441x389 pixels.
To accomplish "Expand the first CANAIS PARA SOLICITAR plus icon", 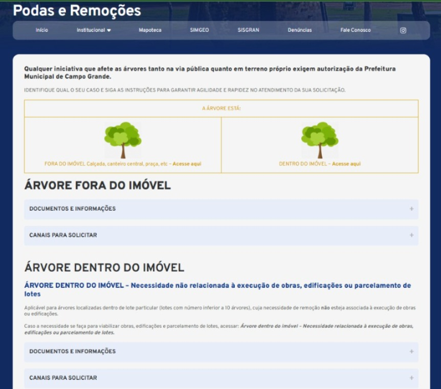I will point(411,235).
